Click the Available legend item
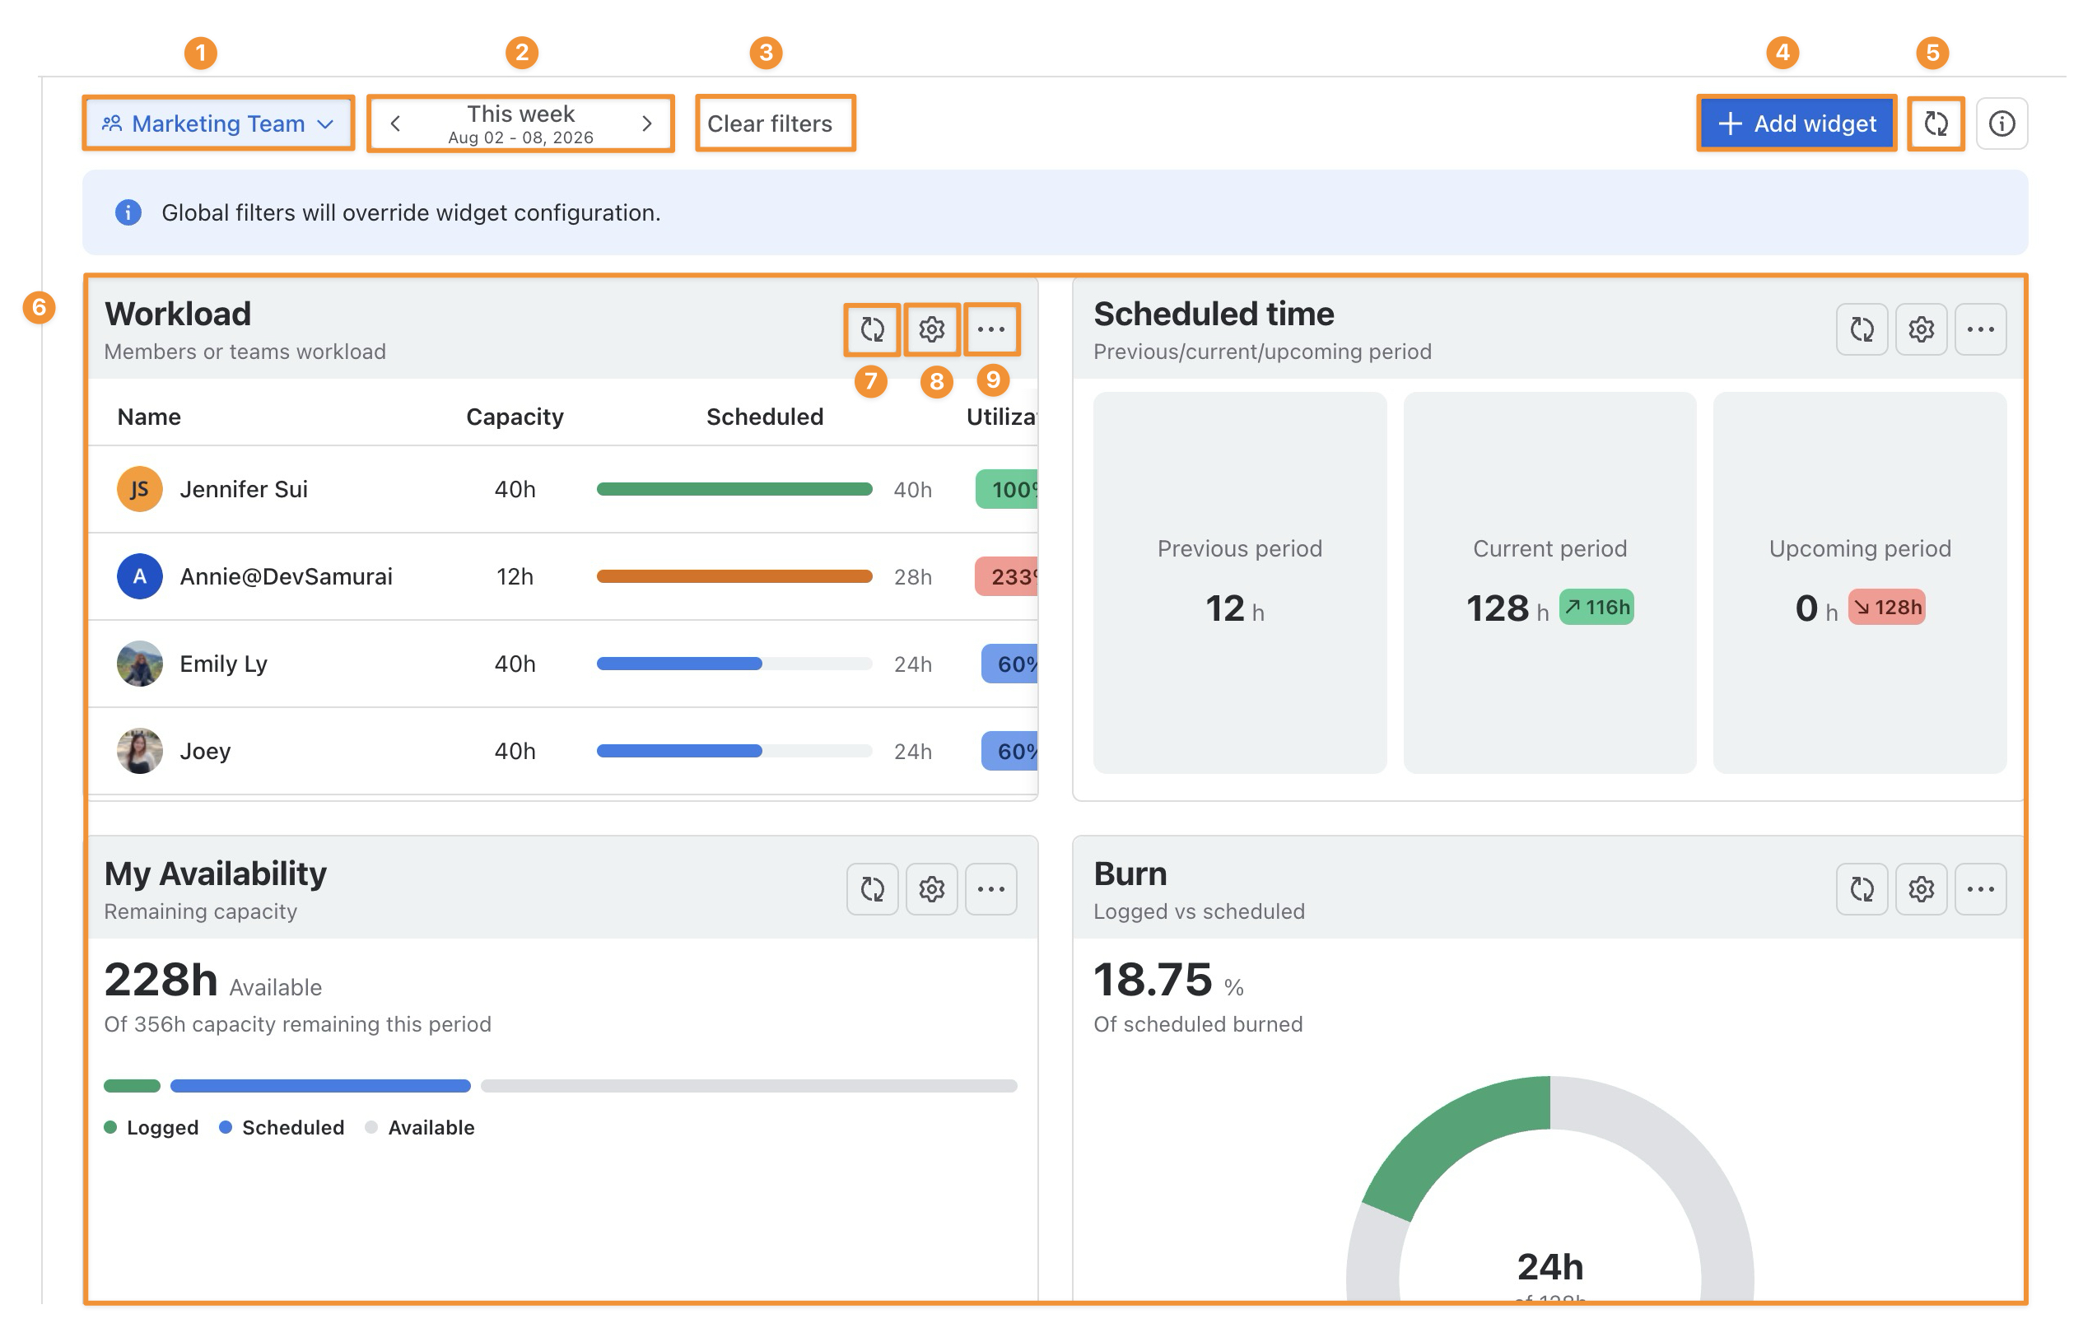Screen dimensions: 2097x1328 coord(420,1128)
